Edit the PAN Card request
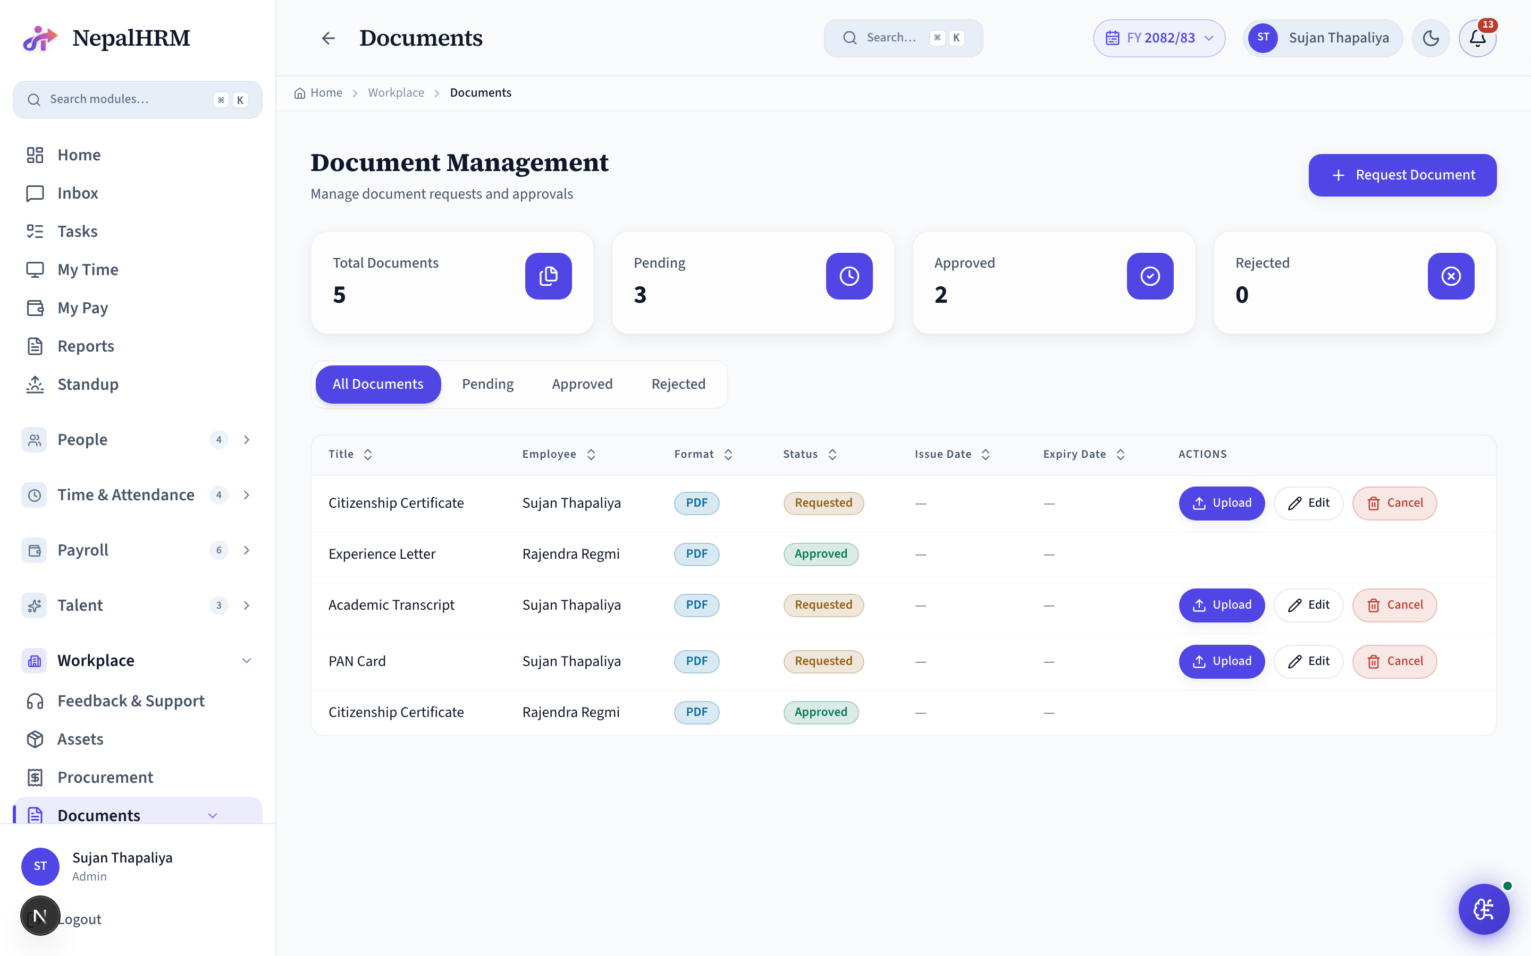 [1308, 661]
